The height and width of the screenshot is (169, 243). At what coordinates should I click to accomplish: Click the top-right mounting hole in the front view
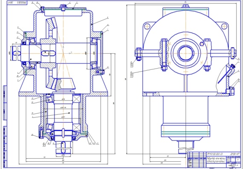(224, 26)
